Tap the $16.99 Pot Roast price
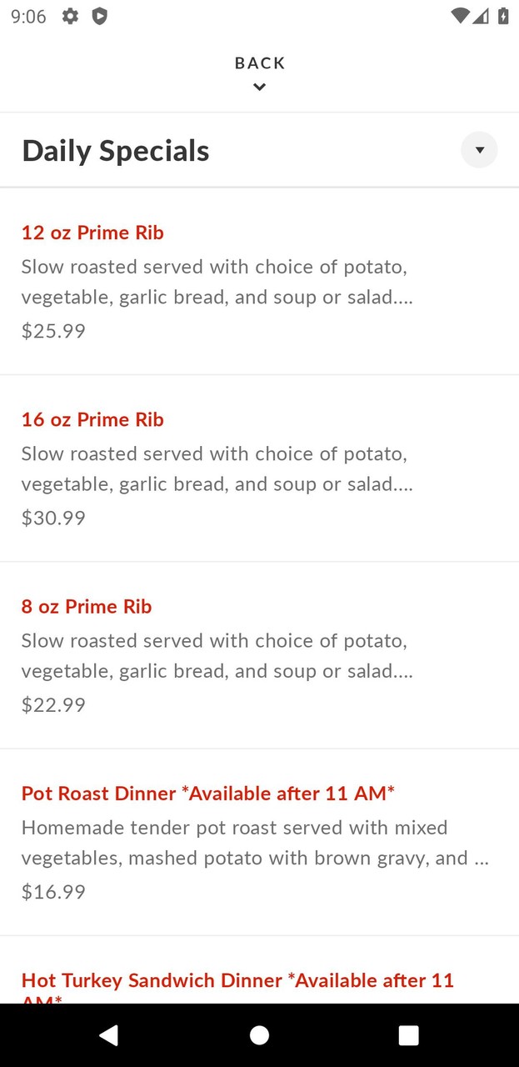 point(53,892)
